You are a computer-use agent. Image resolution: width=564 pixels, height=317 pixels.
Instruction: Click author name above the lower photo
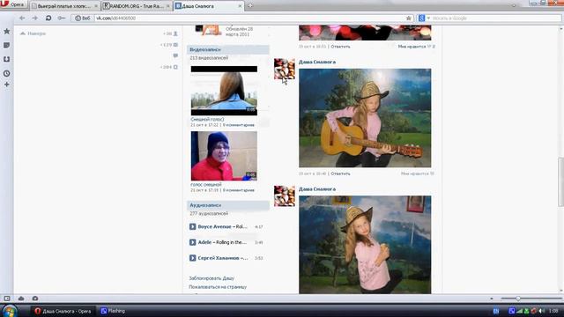(x=317, y=189)
